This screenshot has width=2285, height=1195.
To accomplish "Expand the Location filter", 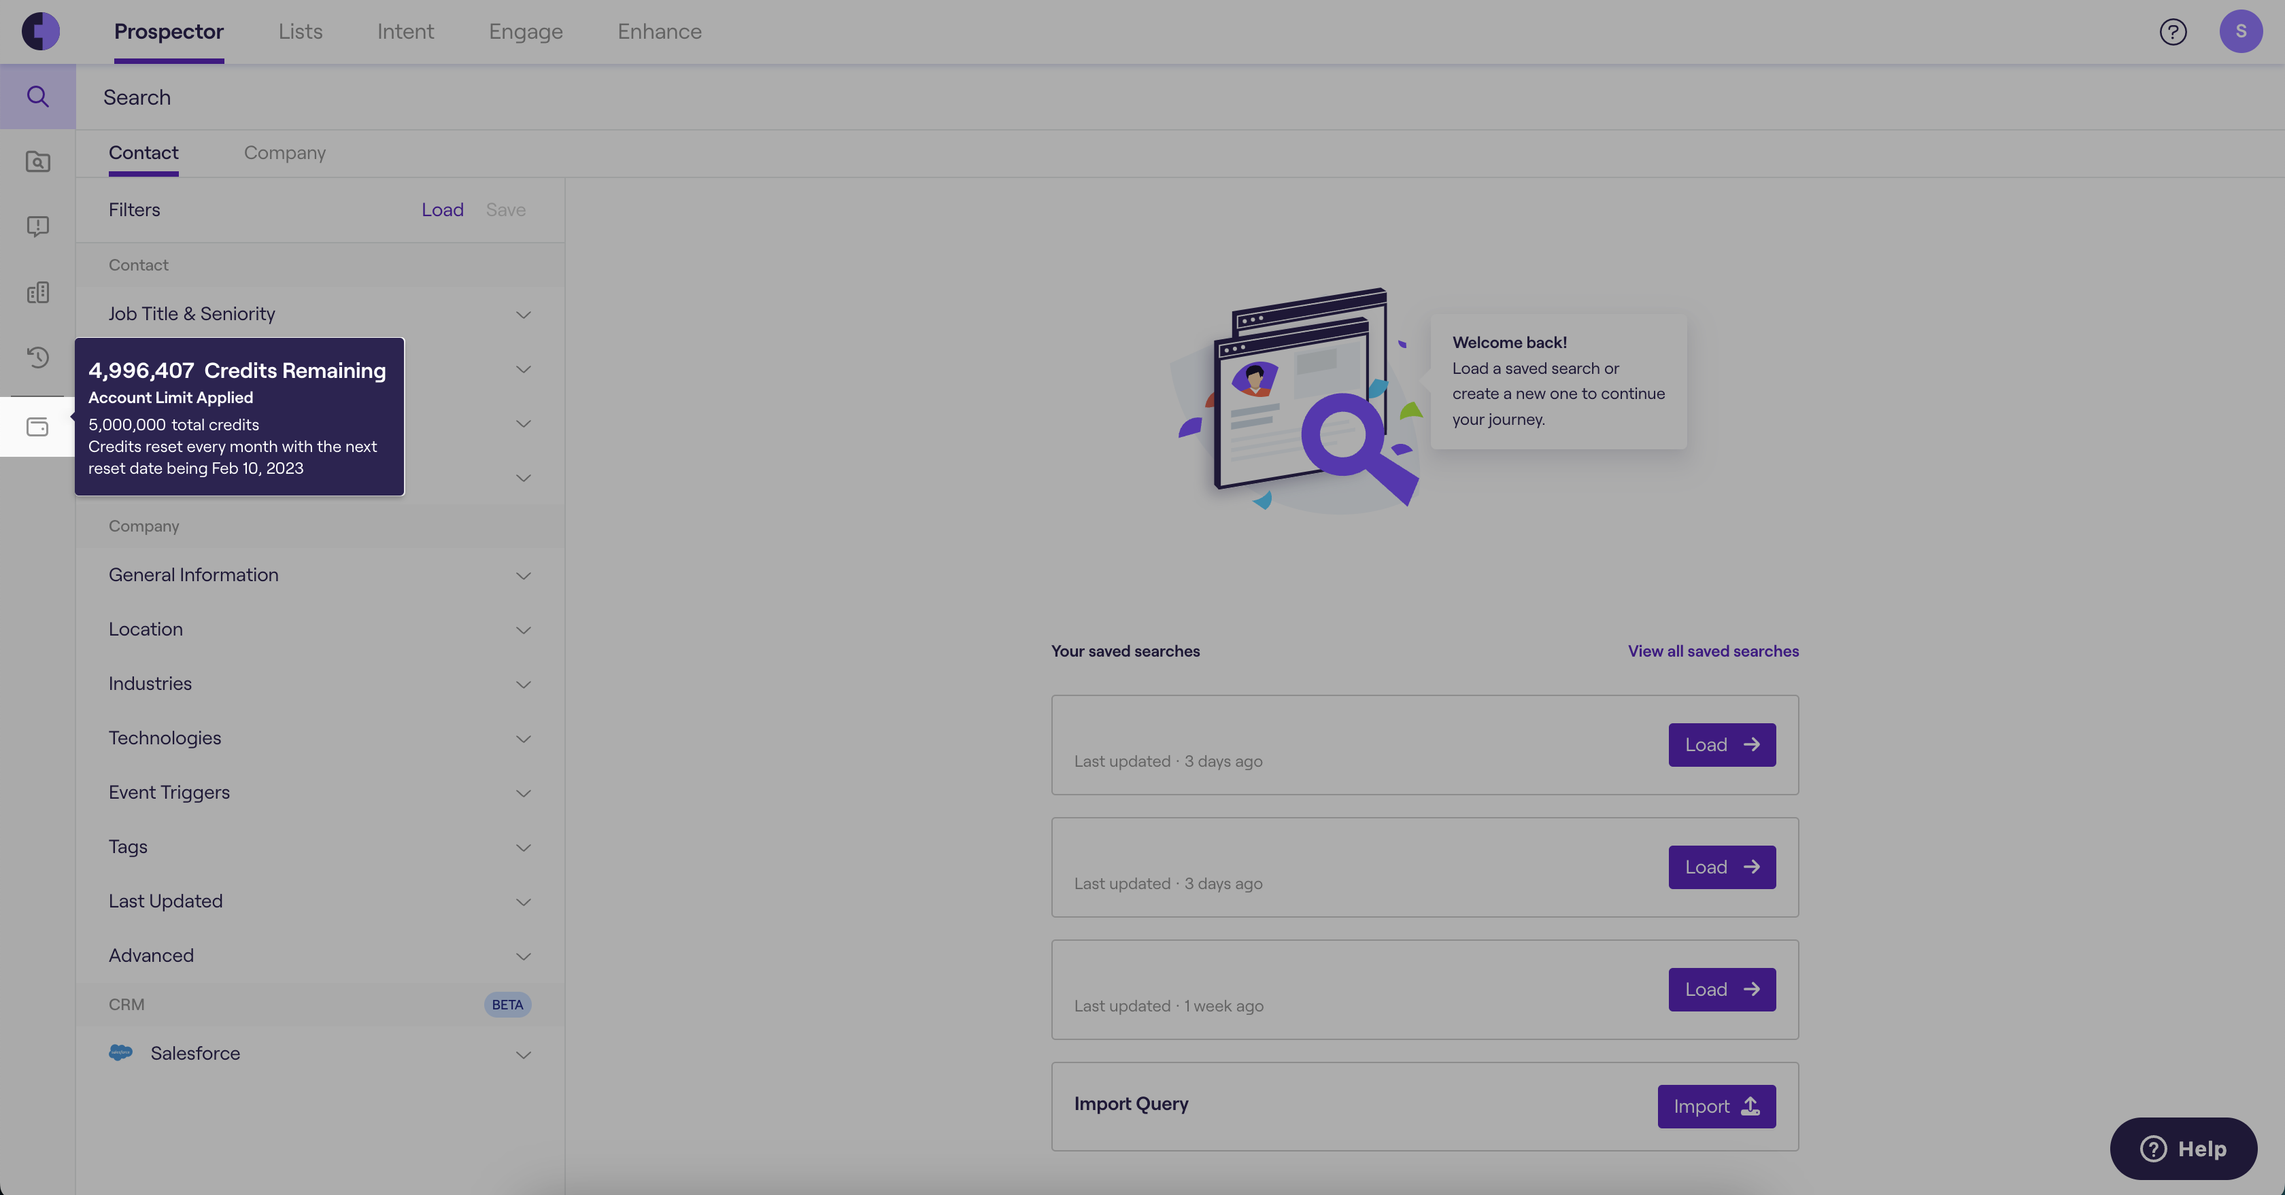I will pos(320,629).
